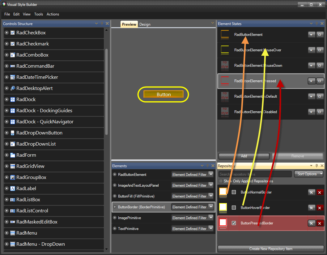Open the Actions menu
Screen dimensions: 327x255
coord(53,14)
